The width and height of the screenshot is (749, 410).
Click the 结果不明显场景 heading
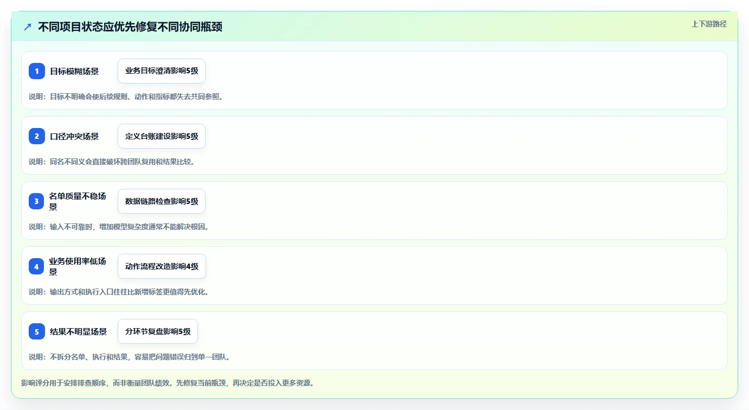point(78,331)
